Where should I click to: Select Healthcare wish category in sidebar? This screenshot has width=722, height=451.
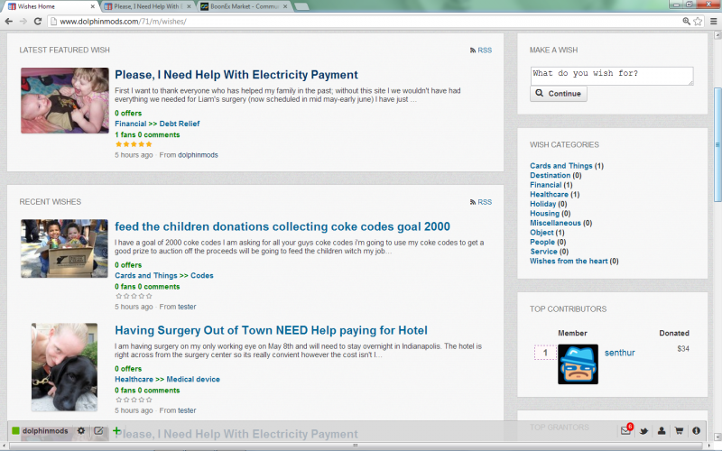coord(549,194)
